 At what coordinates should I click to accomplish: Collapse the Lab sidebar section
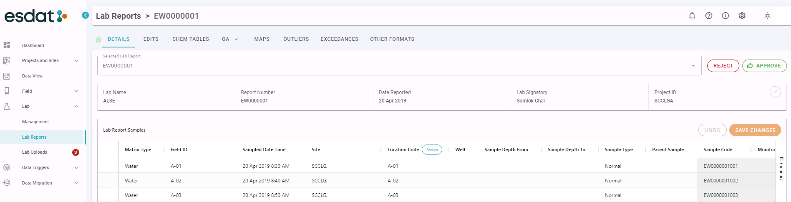coord(76,107)
